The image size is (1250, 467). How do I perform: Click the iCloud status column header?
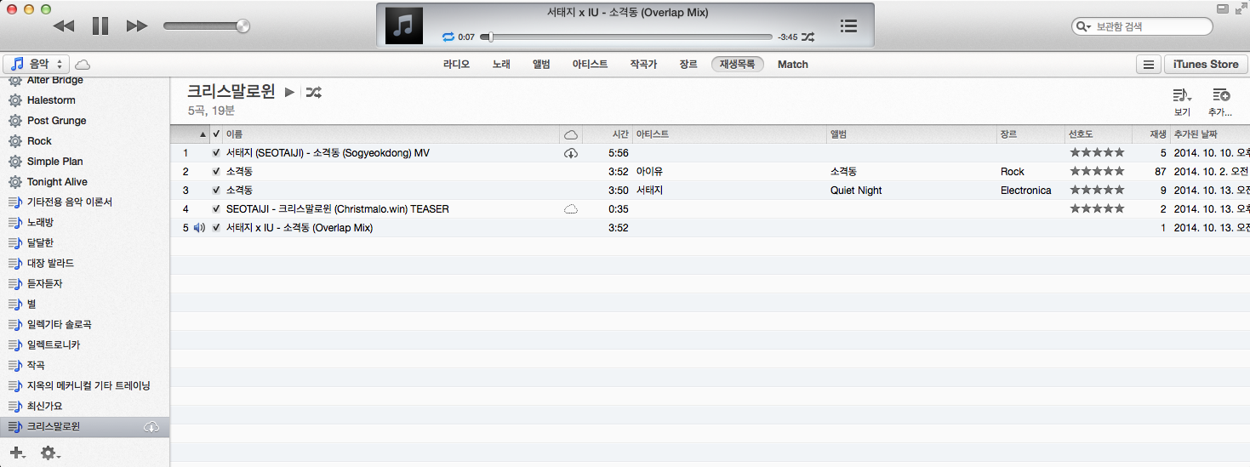(x=571, y=134)
